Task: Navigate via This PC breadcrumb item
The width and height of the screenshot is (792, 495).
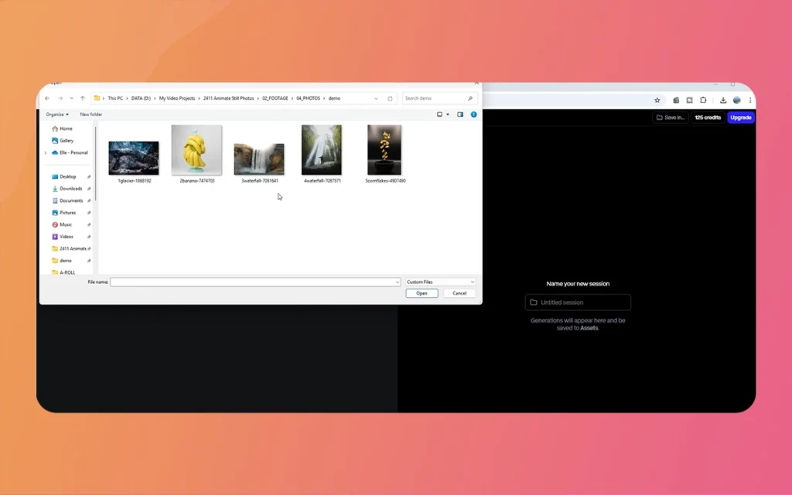Action: click(x=114, y=97)
